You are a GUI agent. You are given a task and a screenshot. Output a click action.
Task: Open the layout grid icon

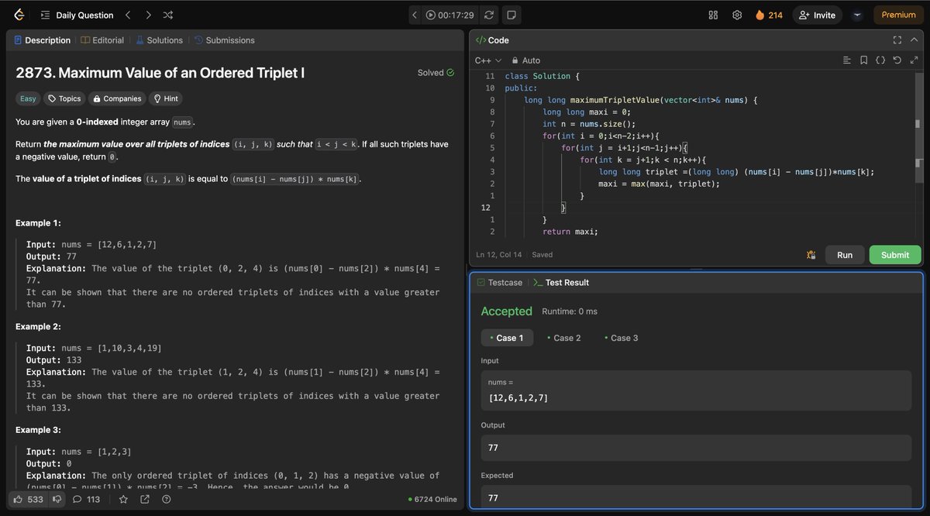(714, 15)
